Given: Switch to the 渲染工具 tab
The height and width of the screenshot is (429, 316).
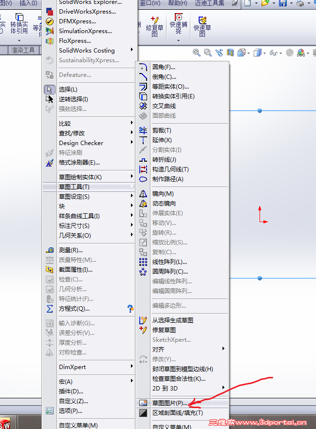Looking at the screenshot, I should (x=23, y=50).
